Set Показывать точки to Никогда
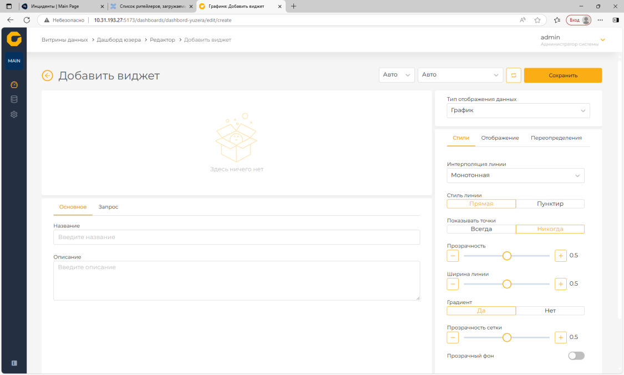This screenshot has width=624, height=375. tap(550, 229)
